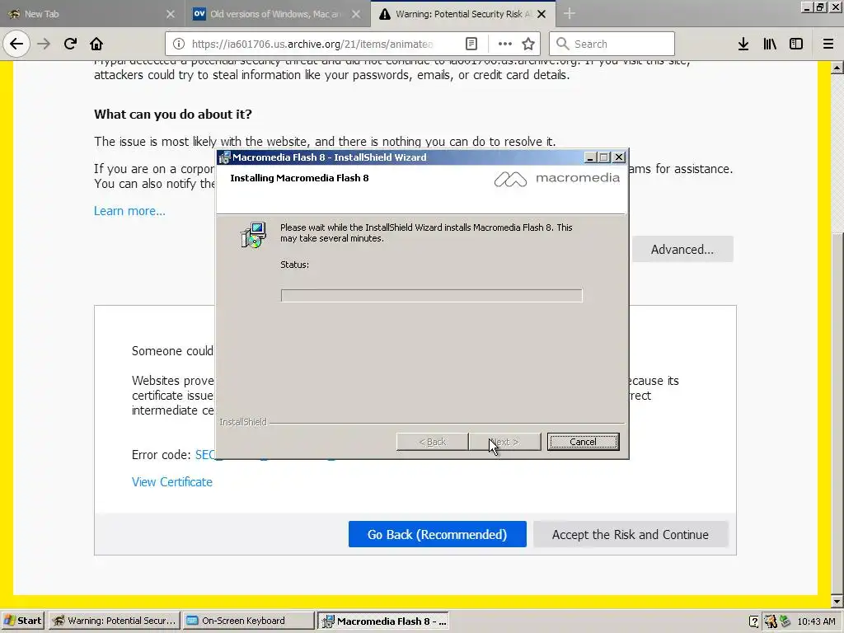This screenshot has height=633, width=844.
Task: Click Accept the Risk and Continue
Action: click(x=631, y=534)
